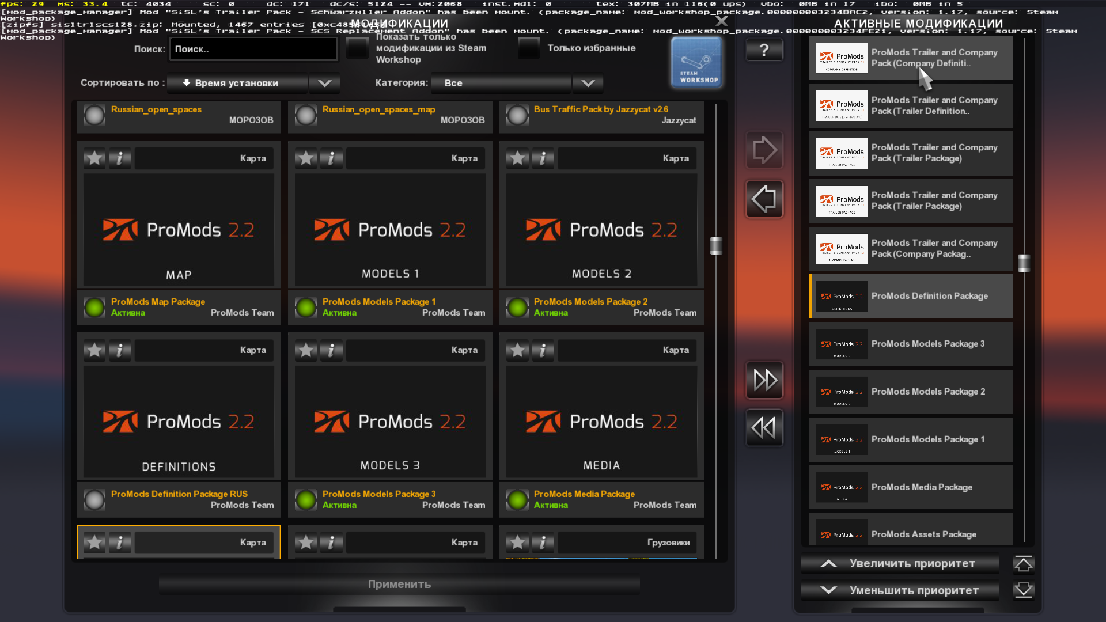Click the question mark help button
The width and height of the screenshot is (1106, 622).
pos(764,51)
